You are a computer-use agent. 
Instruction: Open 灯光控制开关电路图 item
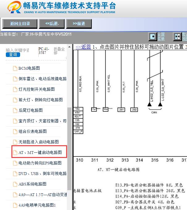[x=36, y=89]
